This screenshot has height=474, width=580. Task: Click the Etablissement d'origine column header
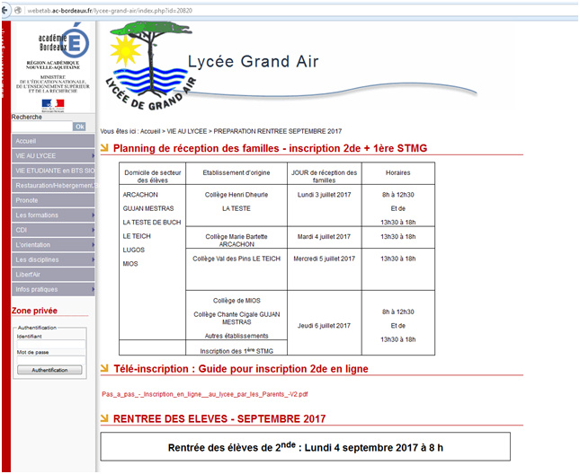pyautogui.click(x=236, y=172)
